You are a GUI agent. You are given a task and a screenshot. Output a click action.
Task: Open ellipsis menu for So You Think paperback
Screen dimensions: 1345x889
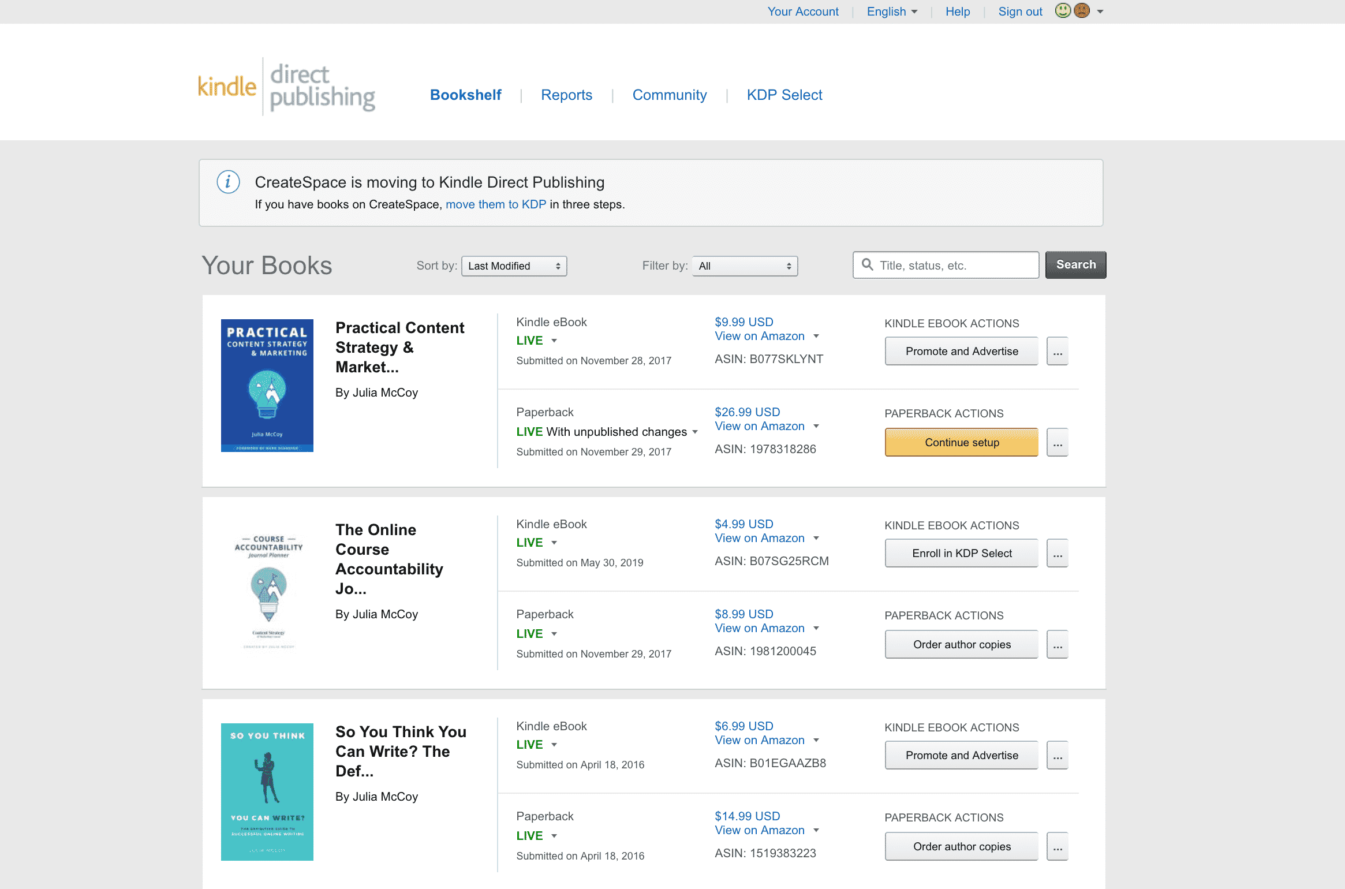pyautogui.click(x=1058, y=847)
